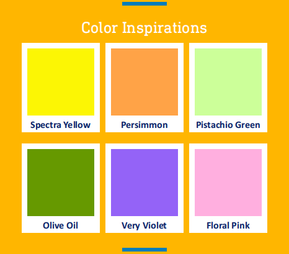Click the Color Inspirations heading
The width and height of the screenshot is (289, 254).
pos(144,28)
